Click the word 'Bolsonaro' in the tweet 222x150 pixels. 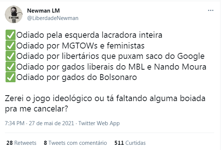coord(118,77)
